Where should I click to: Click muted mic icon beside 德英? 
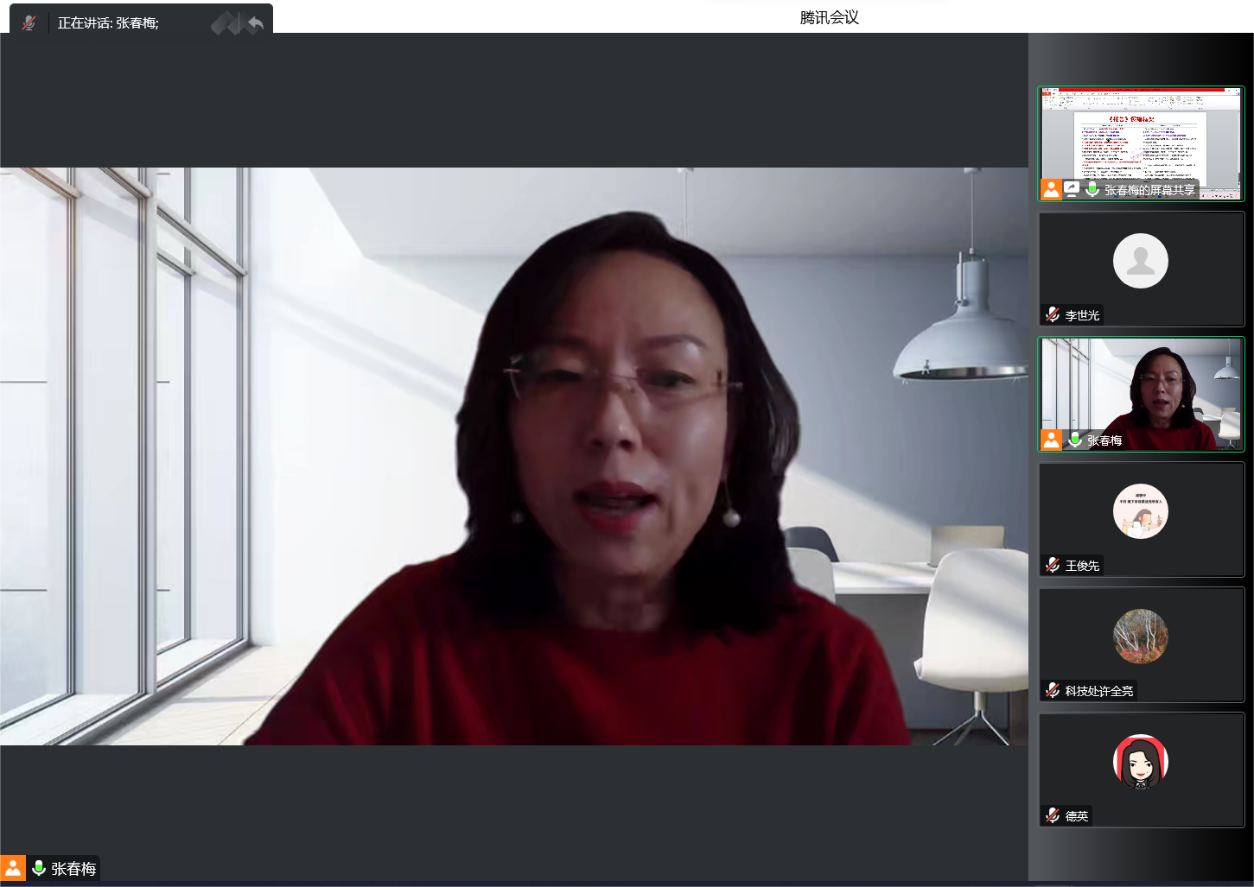pos(1052,816)
